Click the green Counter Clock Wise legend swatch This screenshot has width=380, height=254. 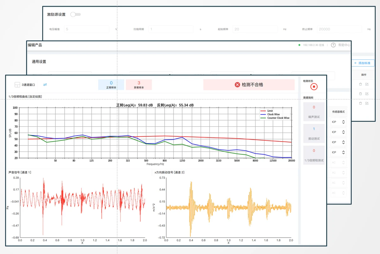coord(263,118)
